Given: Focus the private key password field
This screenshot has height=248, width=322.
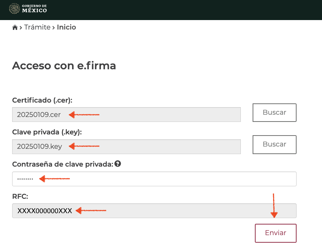Looking at the screenshot, I should tap(154, 179).
